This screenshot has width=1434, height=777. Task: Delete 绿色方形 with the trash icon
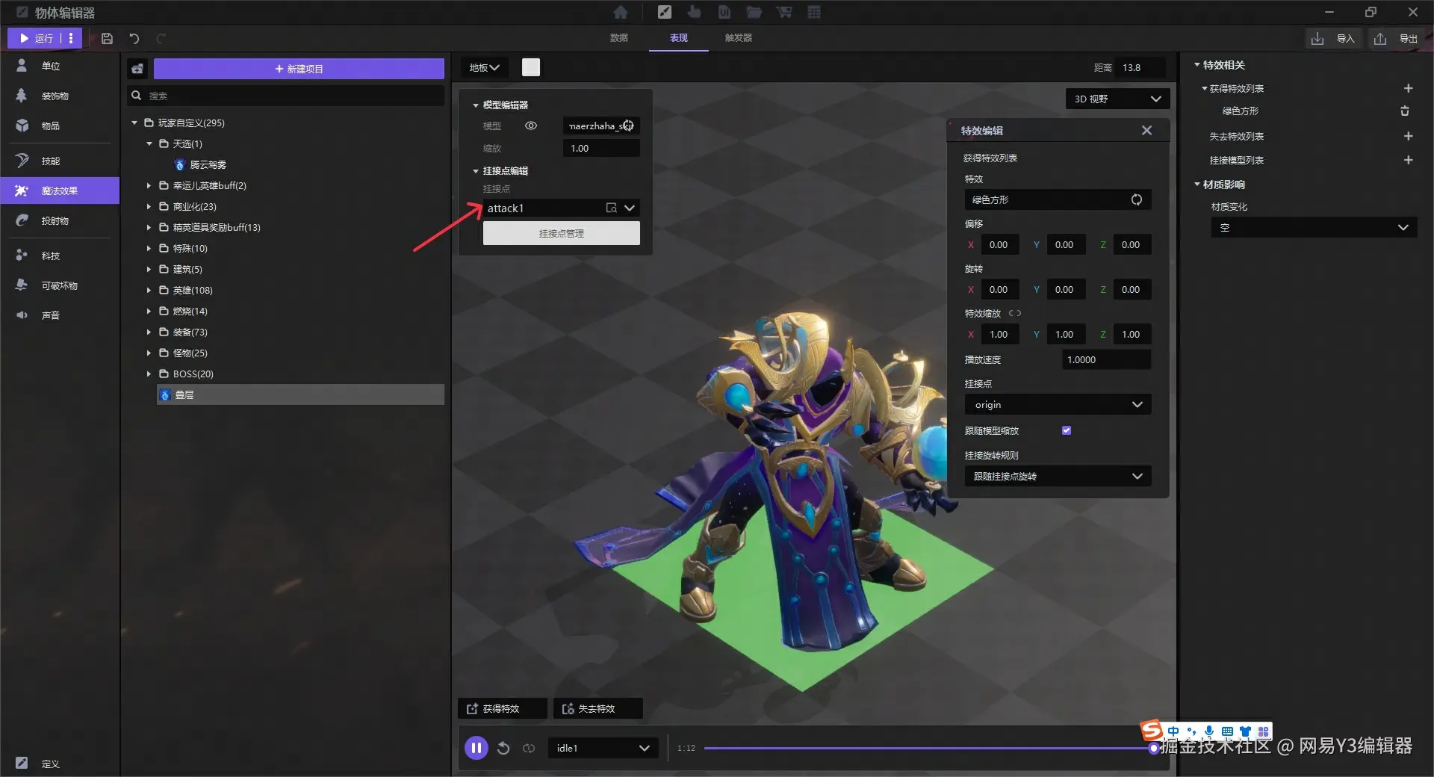1405,111
